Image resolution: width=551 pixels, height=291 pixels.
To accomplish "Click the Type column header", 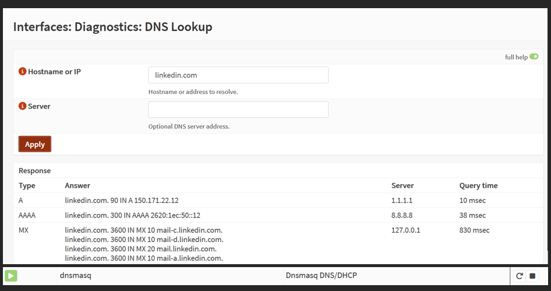I will point(27,185).
